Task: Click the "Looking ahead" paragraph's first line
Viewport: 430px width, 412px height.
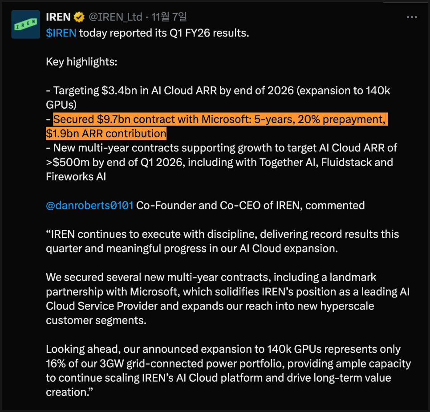Action: pyautogui.click(x=223, y=349)
